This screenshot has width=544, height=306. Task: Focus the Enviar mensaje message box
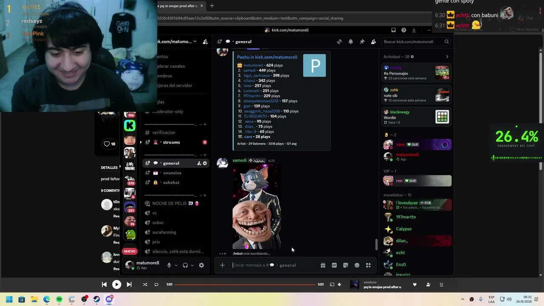[274, 265]
